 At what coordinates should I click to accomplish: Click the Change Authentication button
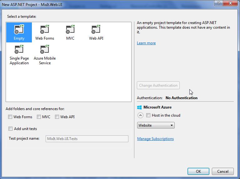click(x=158, y=85)
